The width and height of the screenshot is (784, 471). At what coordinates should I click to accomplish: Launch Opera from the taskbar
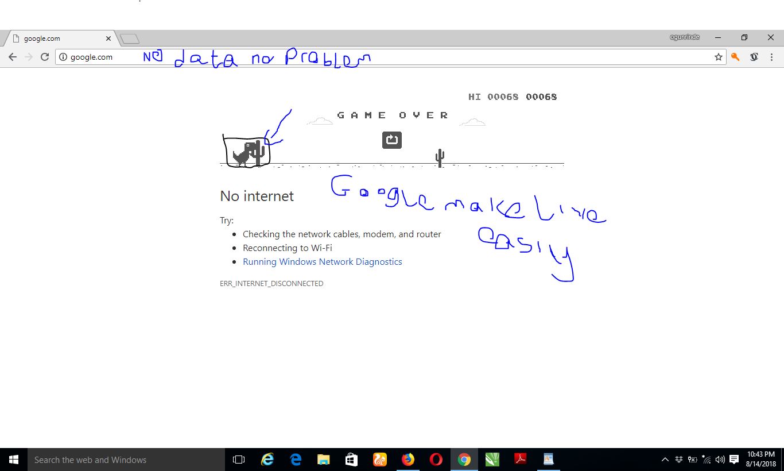[x=436, y=460]
